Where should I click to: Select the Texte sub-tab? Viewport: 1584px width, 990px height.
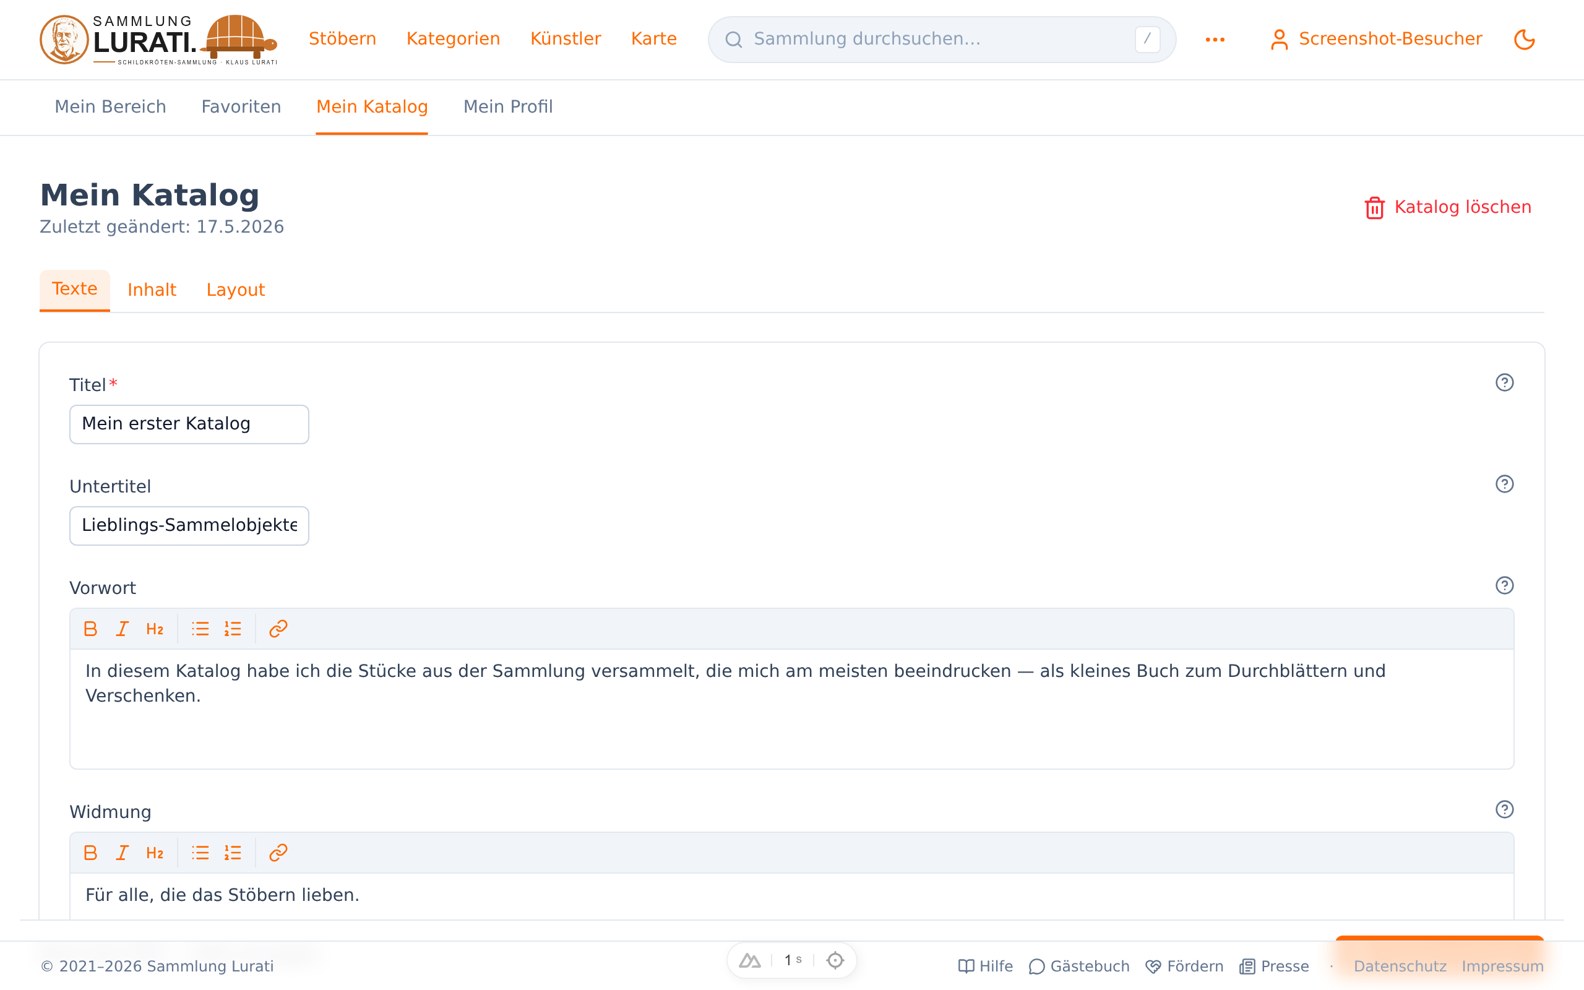(x=75, y=290)
